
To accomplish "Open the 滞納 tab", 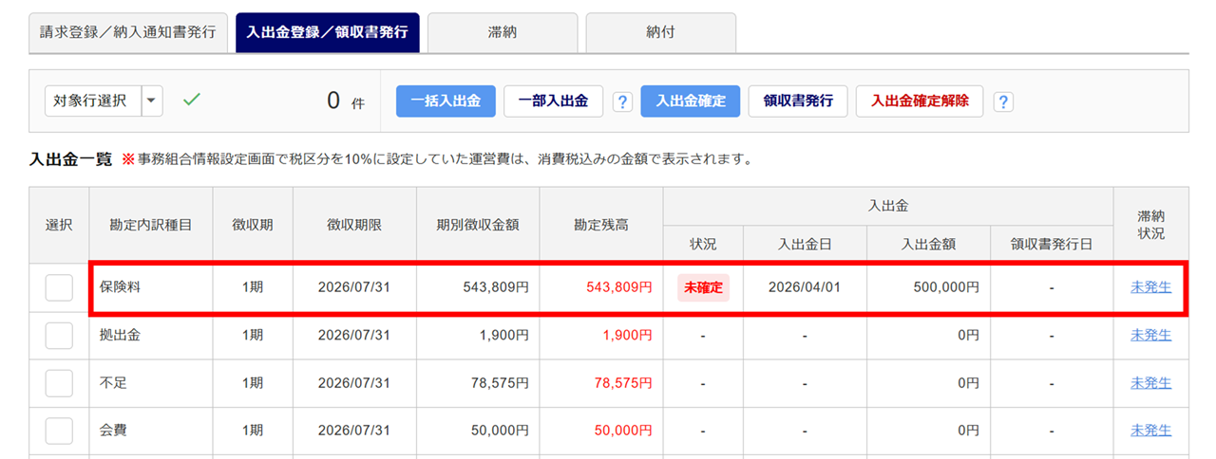I will coord(503,32).
